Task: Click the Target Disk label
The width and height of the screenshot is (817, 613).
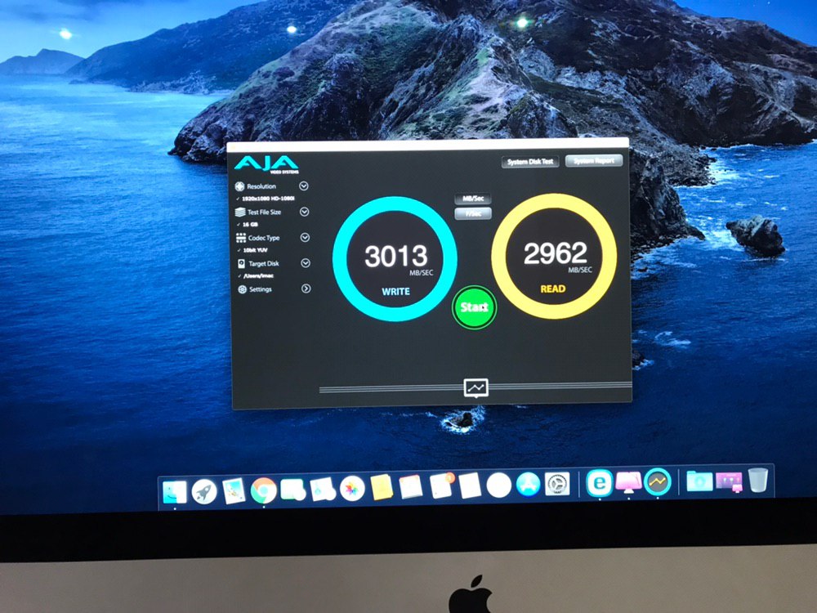Action: pyautogui.click(x=264, y=264)
